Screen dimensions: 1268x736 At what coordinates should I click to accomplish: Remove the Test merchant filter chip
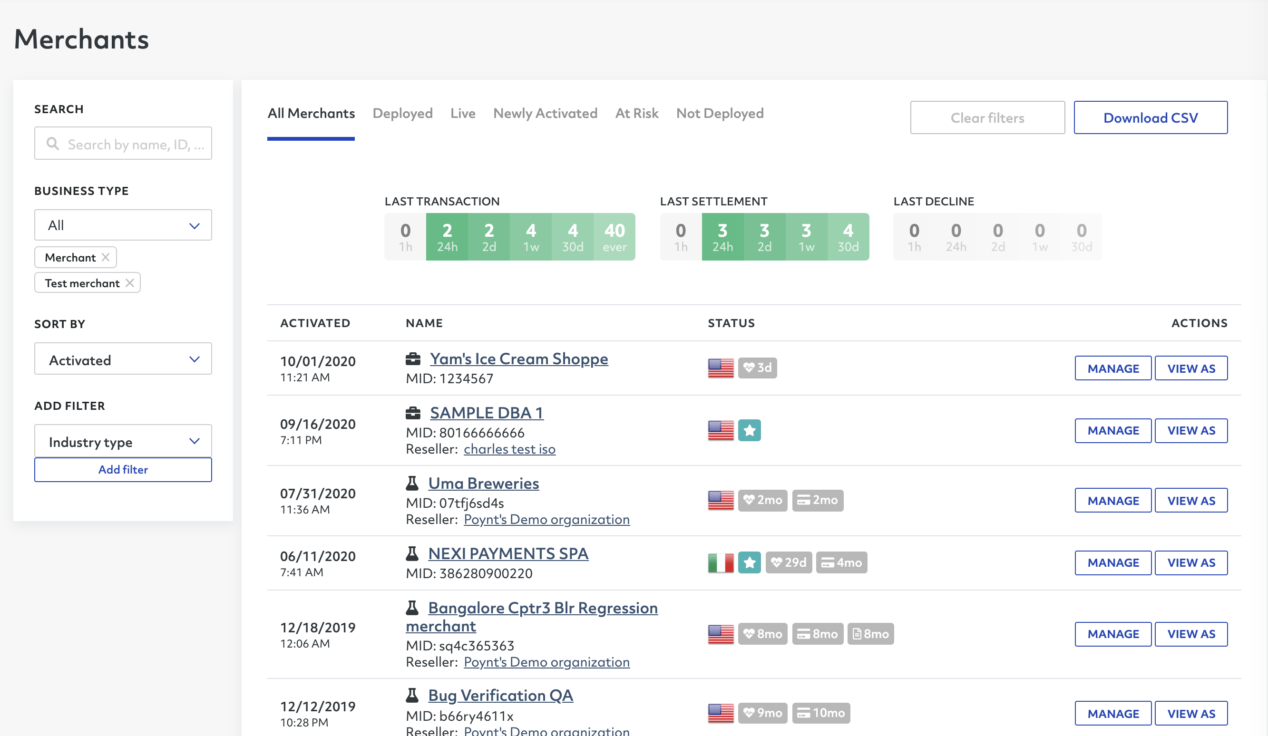129,283
